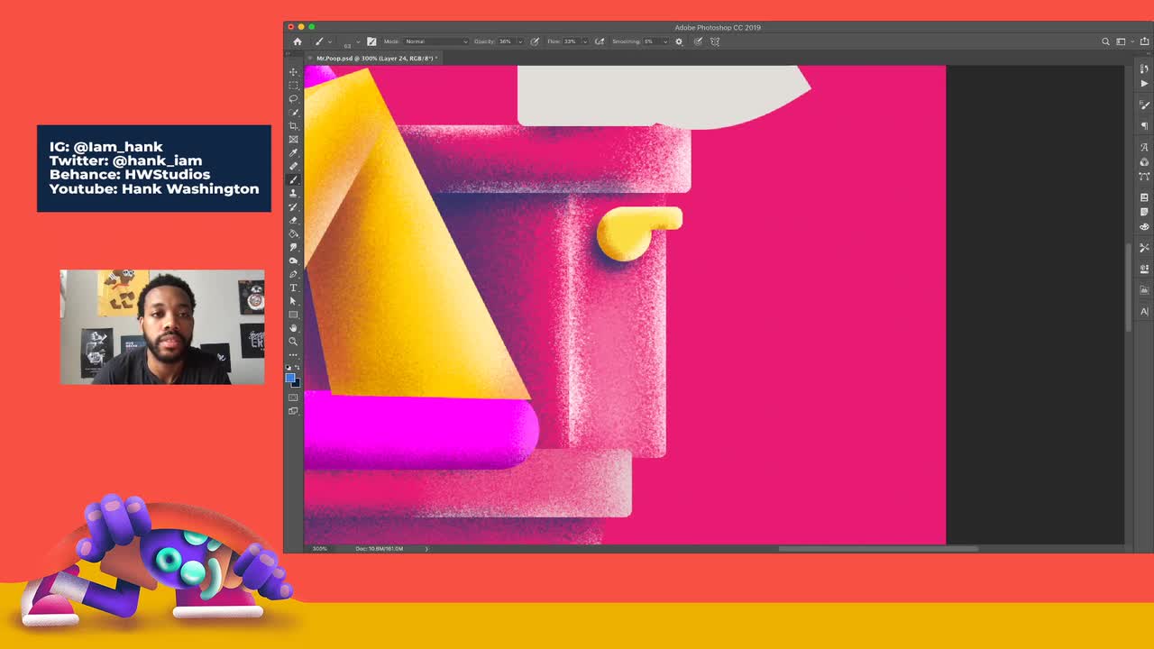Toggle tablet pressure for opacity
Image resolution: width=1154 pixels, height=649 pixels.
(536, 41)
